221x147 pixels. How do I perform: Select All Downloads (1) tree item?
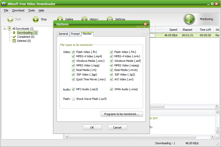(23, 29)
